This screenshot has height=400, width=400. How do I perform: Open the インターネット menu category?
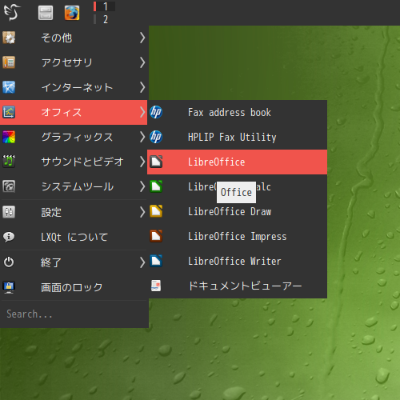click(x=74, y=87)
